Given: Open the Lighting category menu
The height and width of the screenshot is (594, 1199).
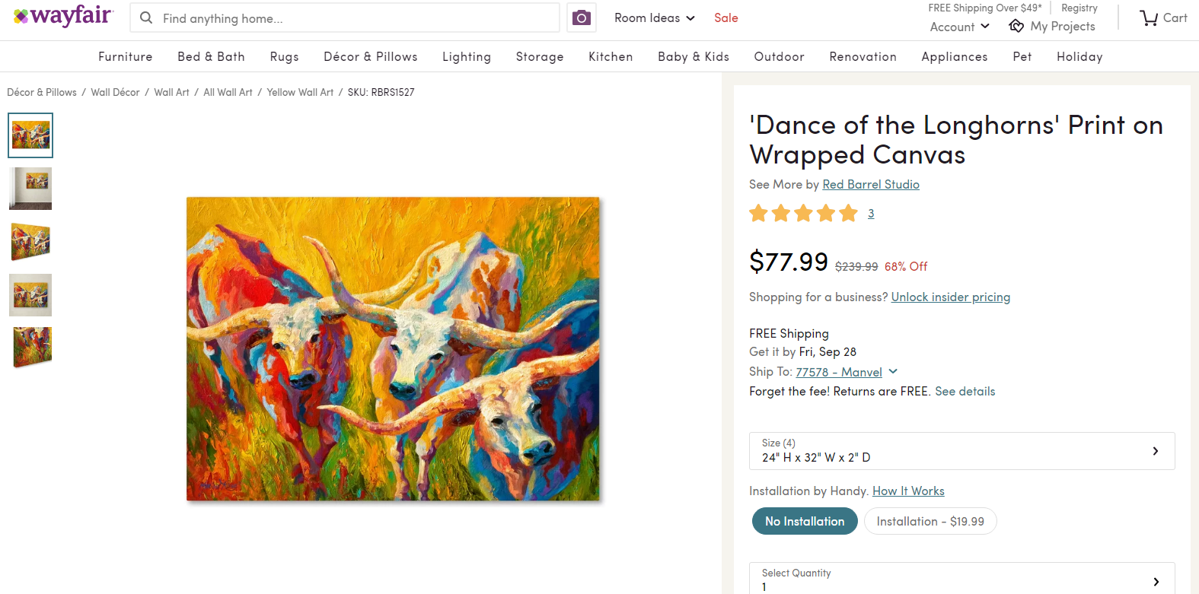Looking at the screenshot, I should [467, 56].
